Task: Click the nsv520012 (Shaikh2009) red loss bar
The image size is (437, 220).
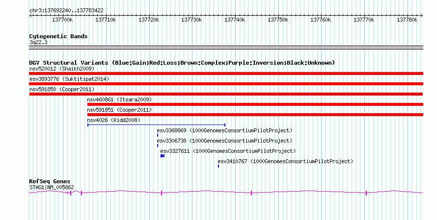Action: pos(226,73)
